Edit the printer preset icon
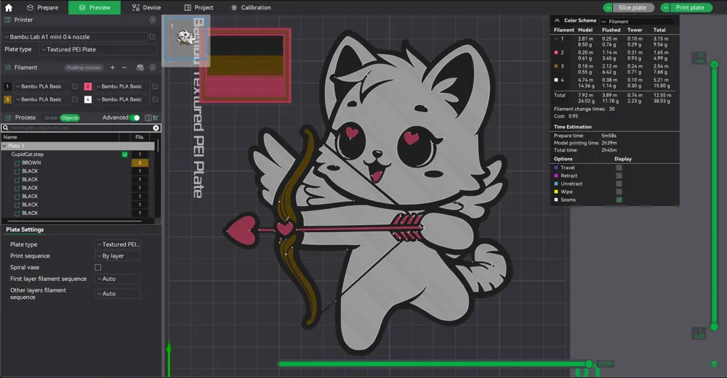This screenshot has width=727, height=378. coord(153,36)
